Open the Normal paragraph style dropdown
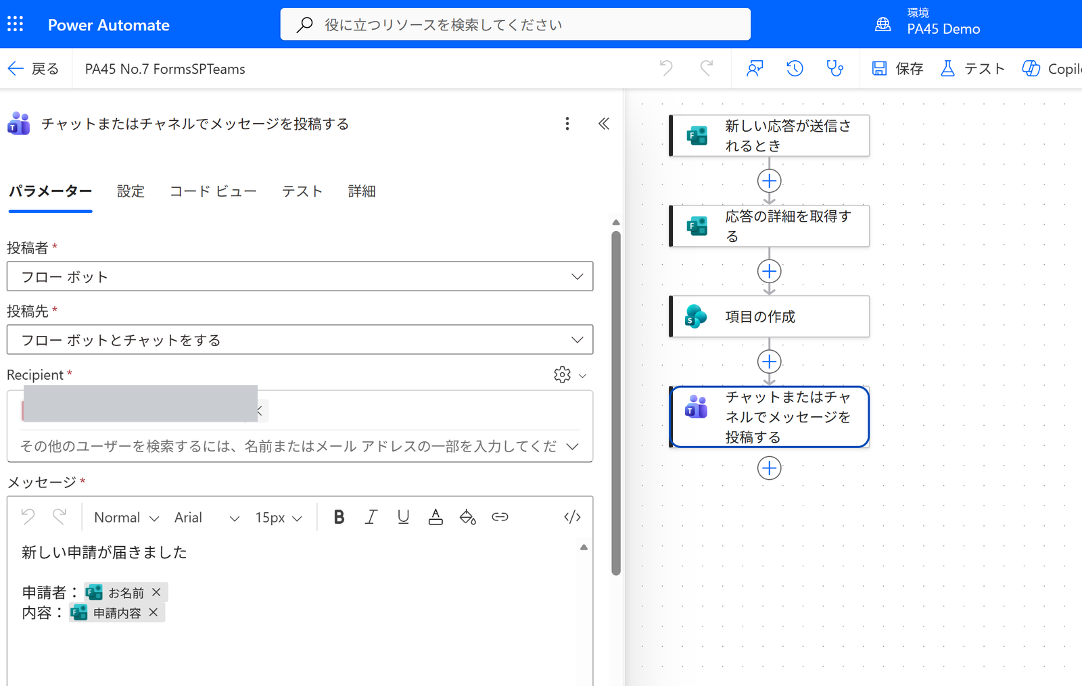This screenshot has width=1082, height=686. click(x=126, y=518)
